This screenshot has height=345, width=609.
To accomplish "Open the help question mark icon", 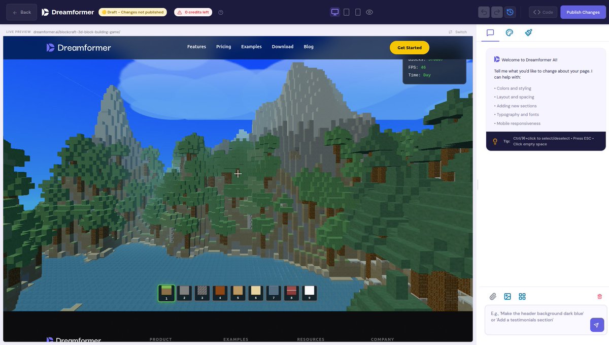I will click(x=221, y=12).
